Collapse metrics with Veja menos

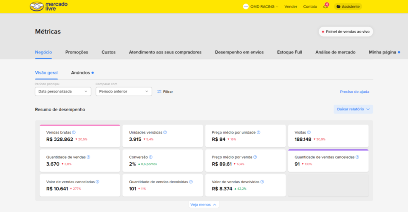click(x=204, y=204)
